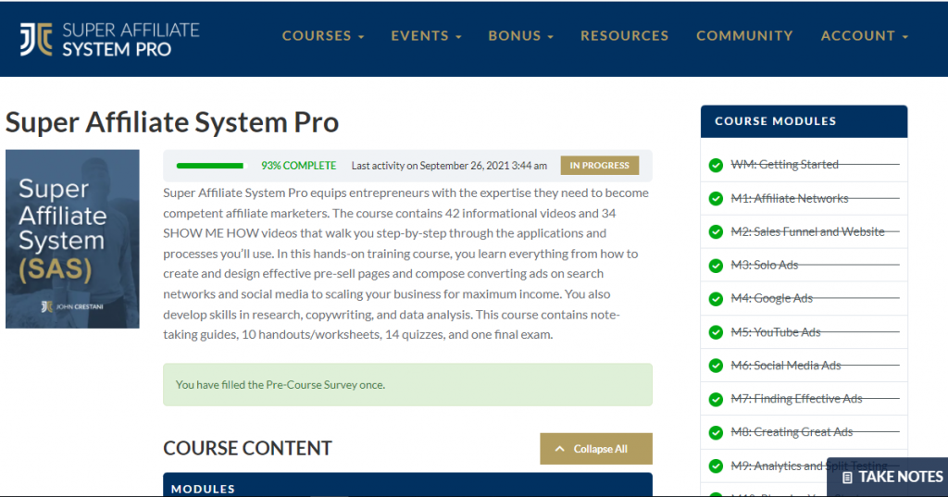The height and width of the screenshot is (497, 948).
Task: Click the In Progress status badge
Action: coord(599,165)
